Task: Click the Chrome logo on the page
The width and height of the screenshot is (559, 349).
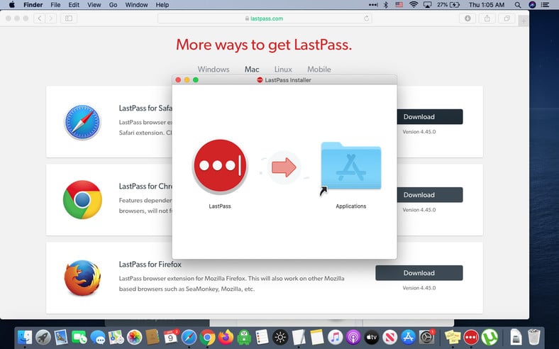Action: click(82, 199)
